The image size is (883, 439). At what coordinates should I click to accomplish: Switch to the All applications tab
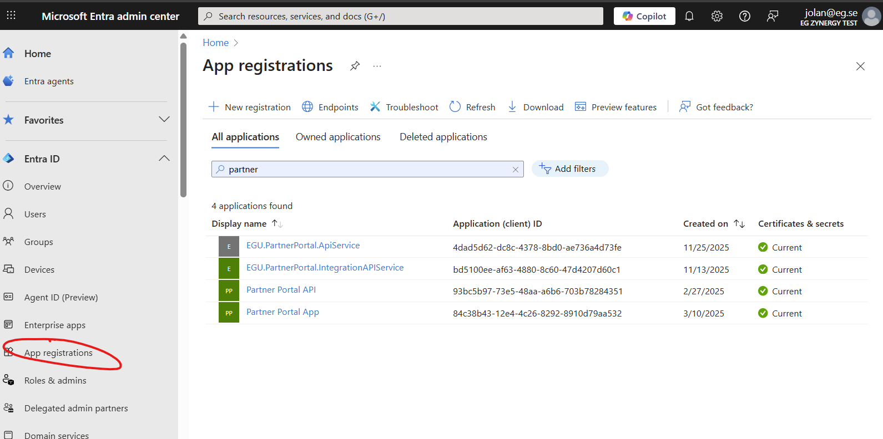click(x=245, y=137)
